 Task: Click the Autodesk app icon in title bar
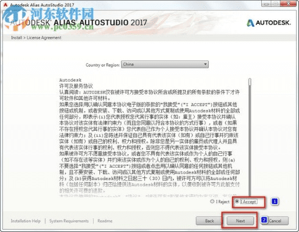6,5
